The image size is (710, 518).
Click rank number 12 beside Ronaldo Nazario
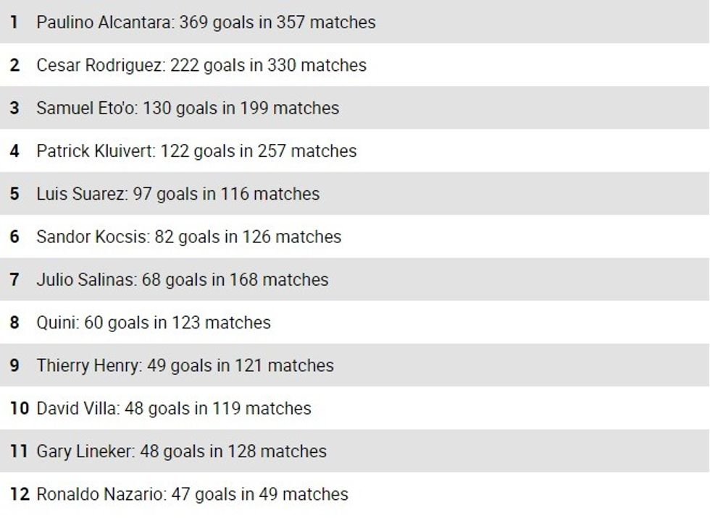tap(20, 495)
